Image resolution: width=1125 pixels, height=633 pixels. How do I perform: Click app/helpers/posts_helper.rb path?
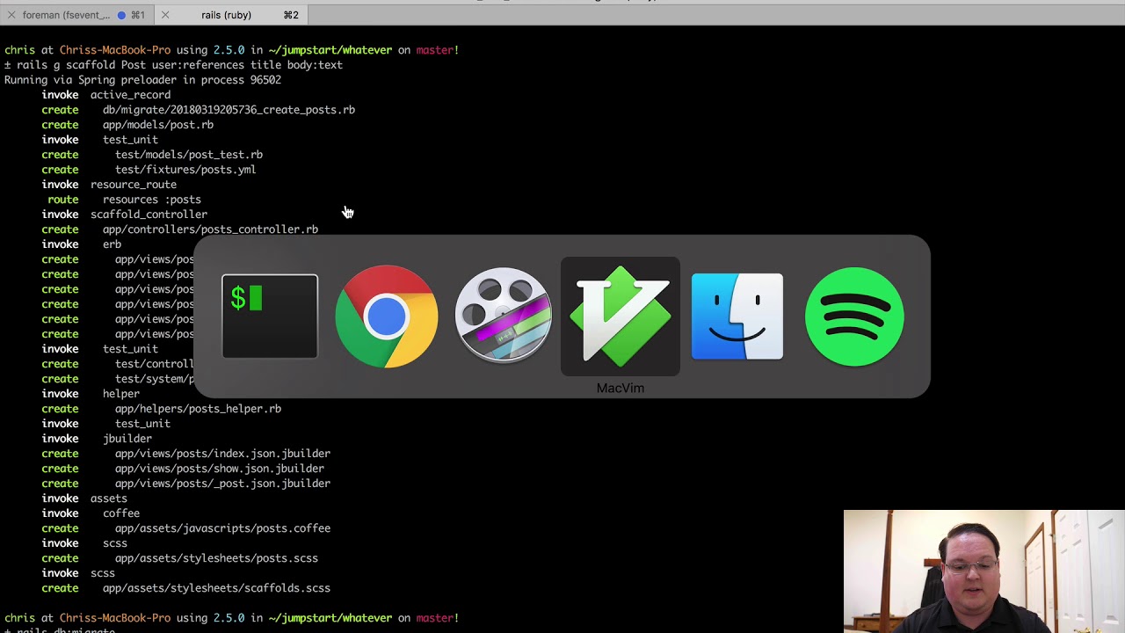(x=198, y=409)
